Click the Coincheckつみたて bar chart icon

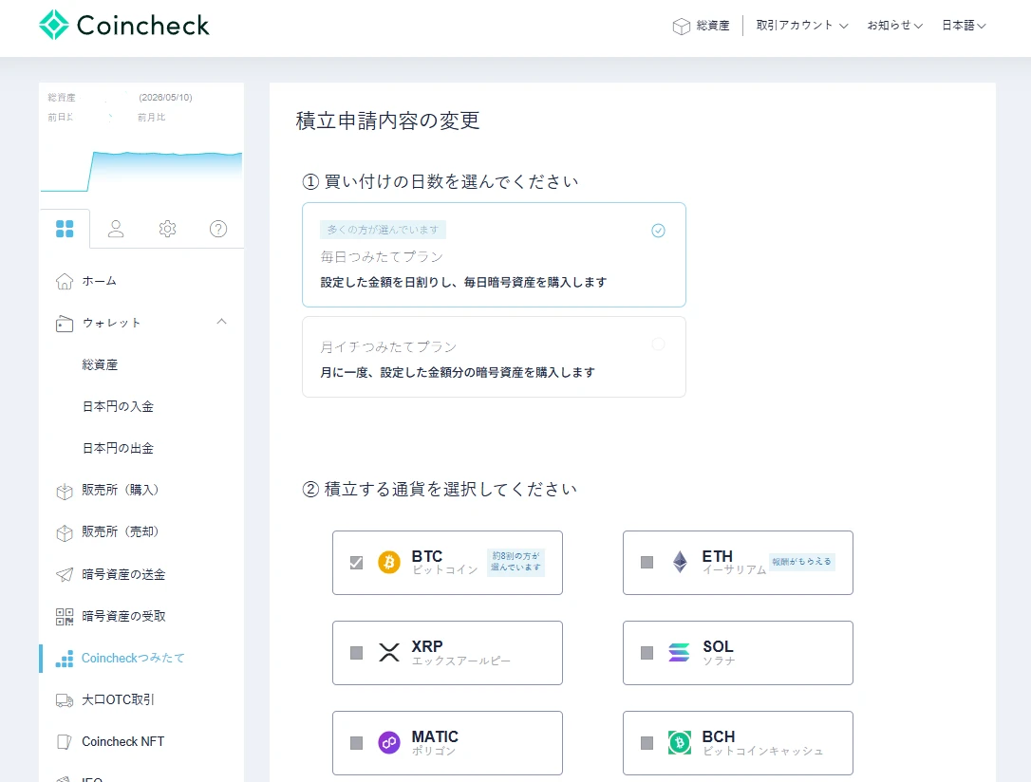pyautogui.click(x=65, y=659)
